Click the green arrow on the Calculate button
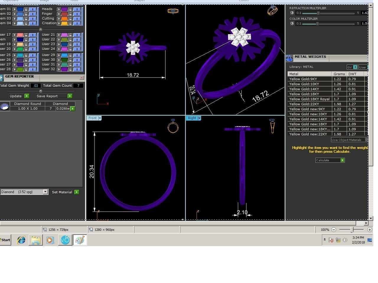 [342, 160]
